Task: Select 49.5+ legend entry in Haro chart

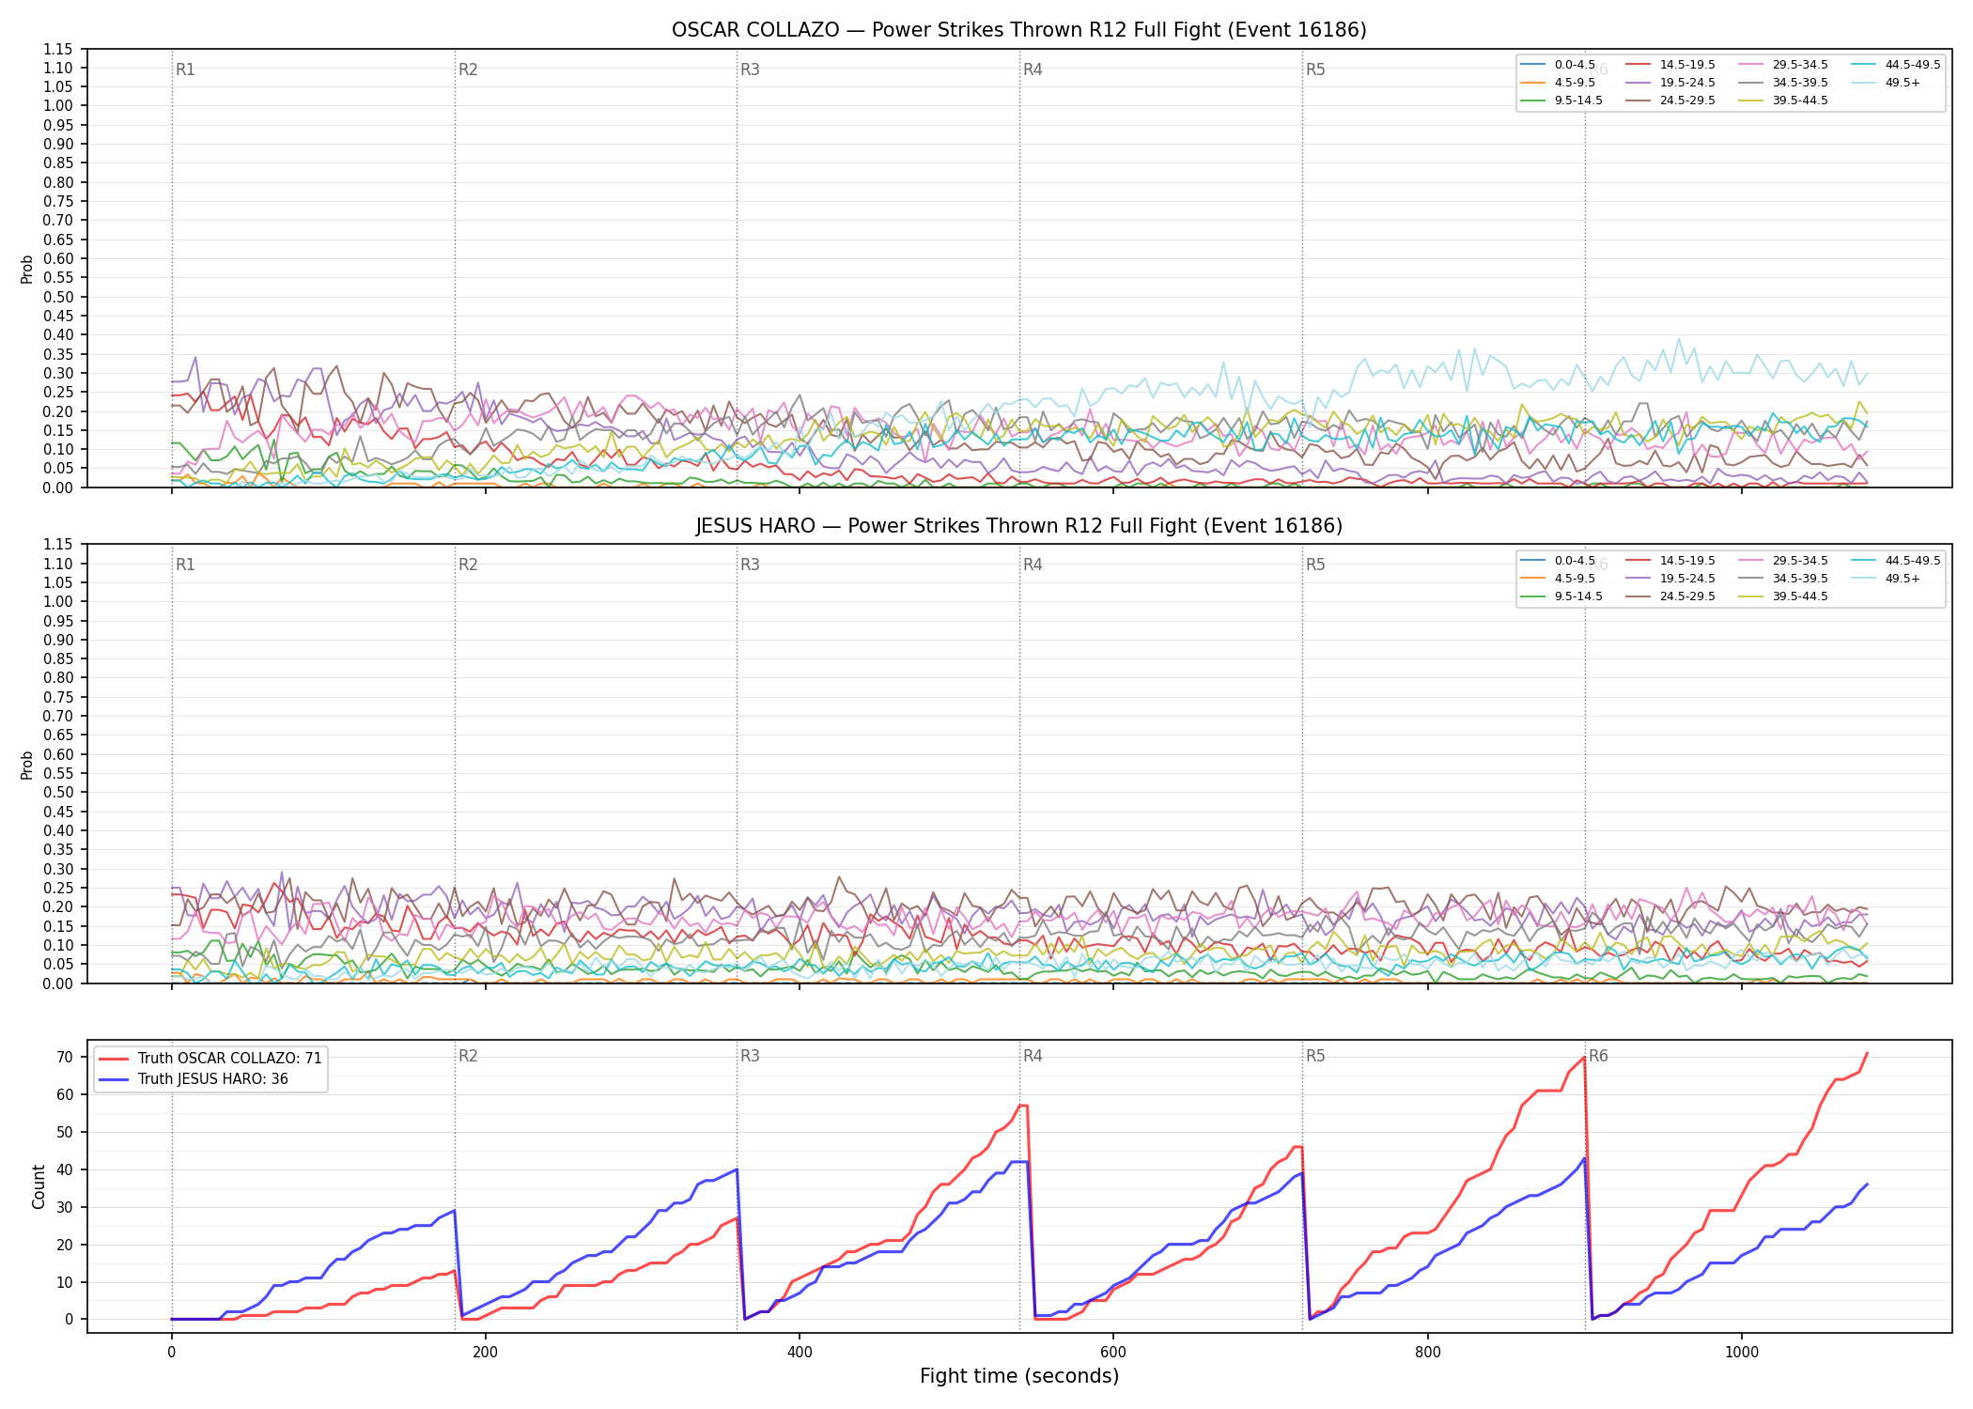Action: (1887, 579)
